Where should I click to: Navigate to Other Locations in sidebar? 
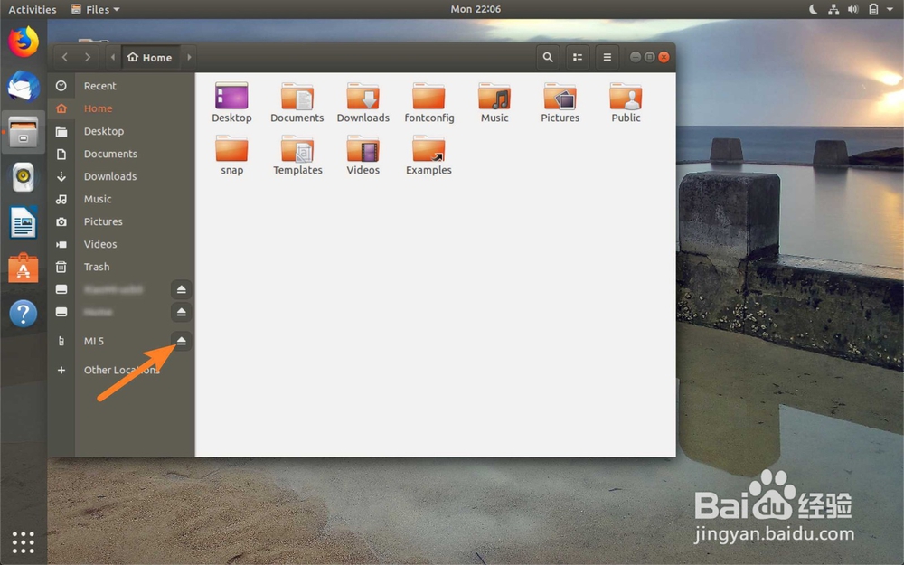pos(121,370)
